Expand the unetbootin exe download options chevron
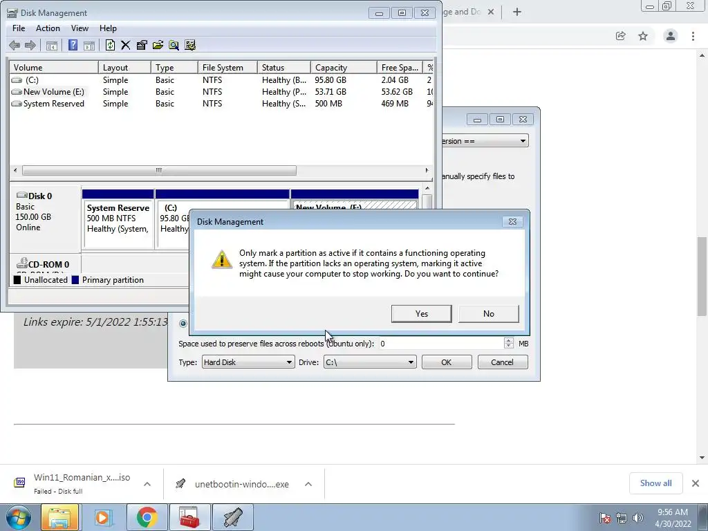Viewport: 708px width, 531px height. coord(308,484)
